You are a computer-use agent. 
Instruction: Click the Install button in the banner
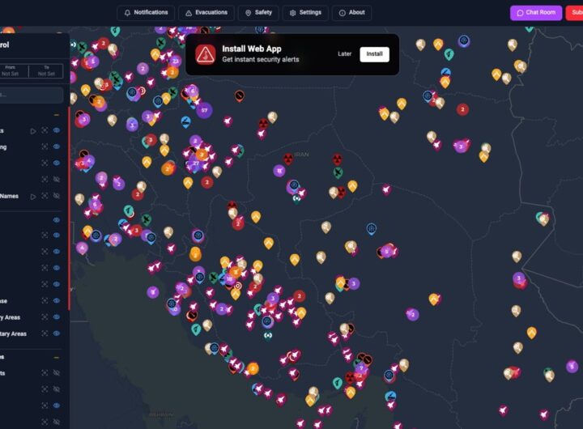374,54
